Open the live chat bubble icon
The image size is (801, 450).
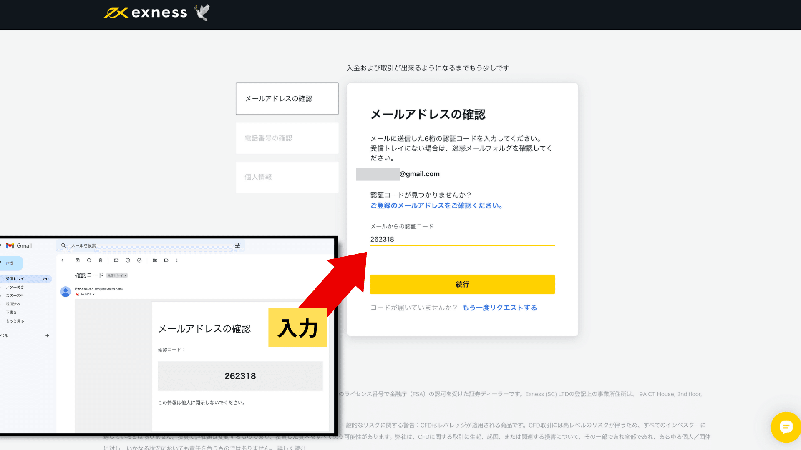coord(786,427)
